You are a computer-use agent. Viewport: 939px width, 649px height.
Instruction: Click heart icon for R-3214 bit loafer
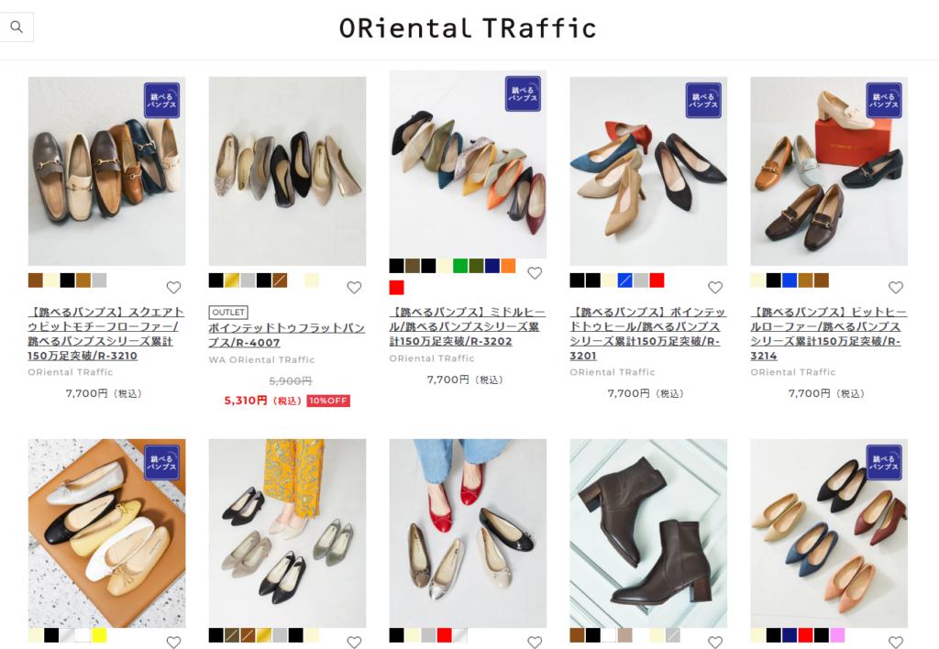point(896,288)
